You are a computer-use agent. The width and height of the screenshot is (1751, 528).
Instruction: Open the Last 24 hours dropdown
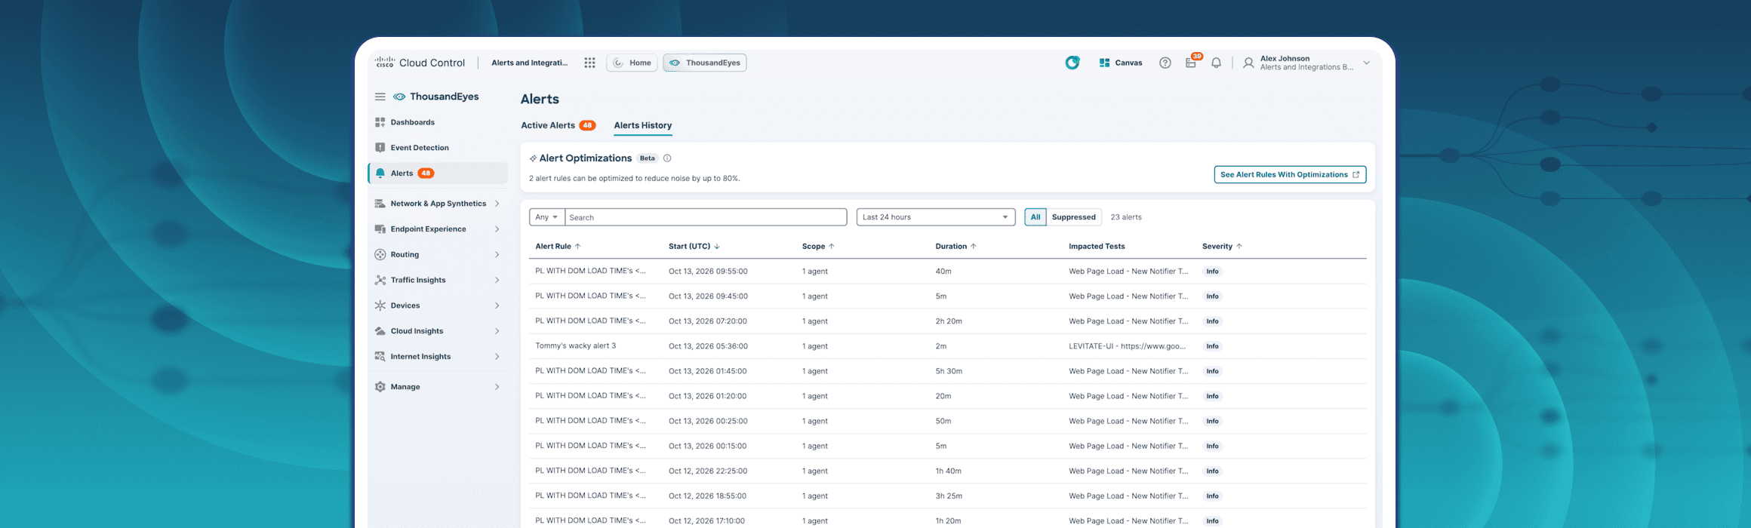click(x=936, y=217)
